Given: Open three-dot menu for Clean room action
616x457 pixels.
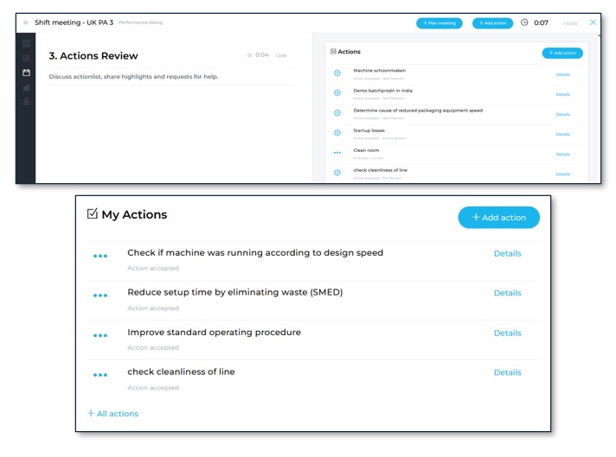Looking at the screenshot, I should pos(337,153).
